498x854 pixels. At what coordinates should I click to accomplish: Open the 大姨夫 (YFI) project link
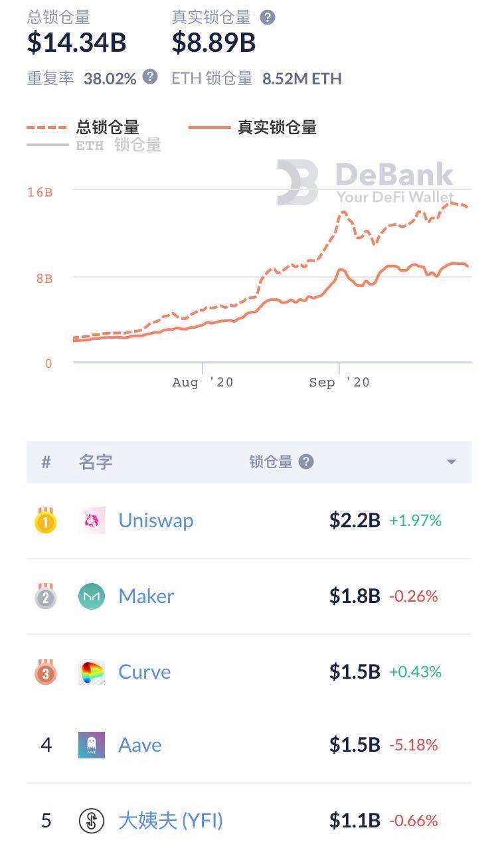tap(171, 821)
